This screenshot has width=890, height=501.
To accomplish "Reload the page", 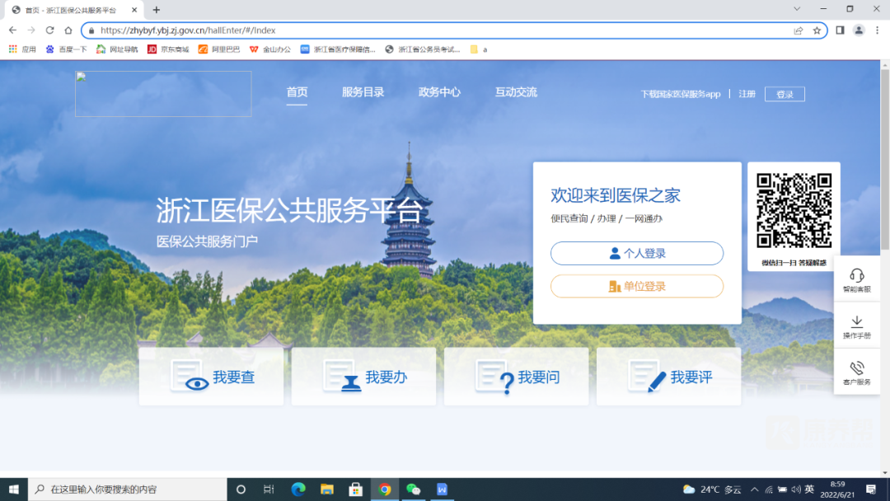I will (x=50, y=30).
